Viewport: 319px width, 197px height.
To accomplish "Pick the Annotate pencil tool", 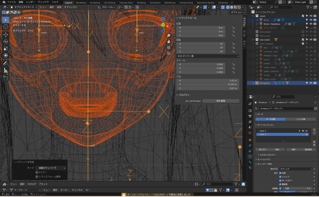I will (6, 63).
